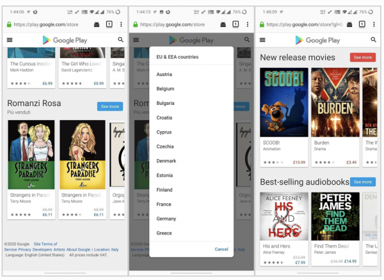Viewport: 384px width, 280px height.
Task: Tap Google Play logo in right screen
Action: [317, 40]
